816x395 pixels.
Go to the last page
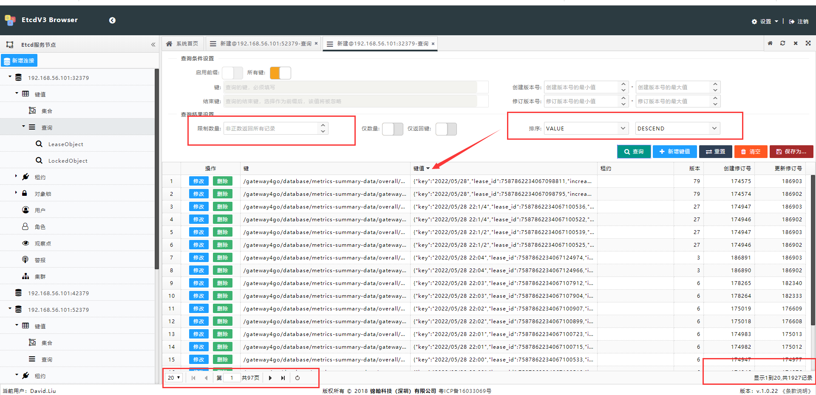[283, 378]
